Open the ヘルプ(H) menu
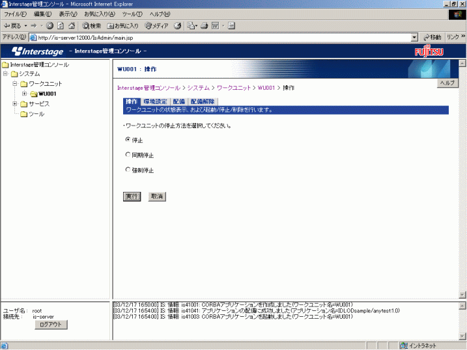 pyautogui.click(x=160, y=14)
